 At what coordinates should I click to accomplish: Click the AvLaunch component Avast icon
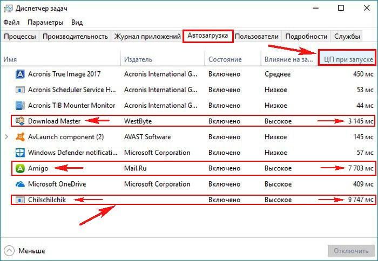(x=20, y=137)
